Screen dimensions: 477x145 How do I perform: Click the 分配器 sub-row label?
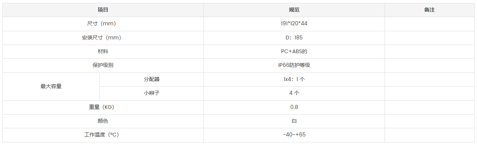point(152,80)
